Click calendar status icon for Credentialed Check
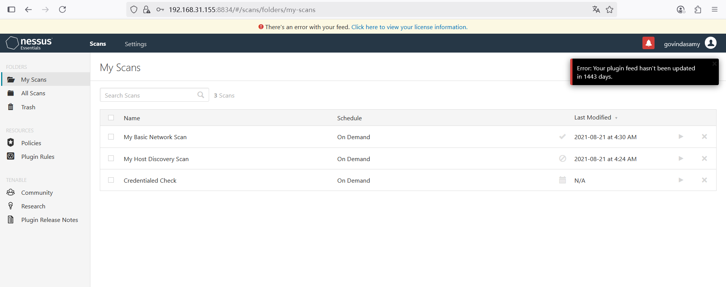Screen dimensions: 726x287 (563, 180)
